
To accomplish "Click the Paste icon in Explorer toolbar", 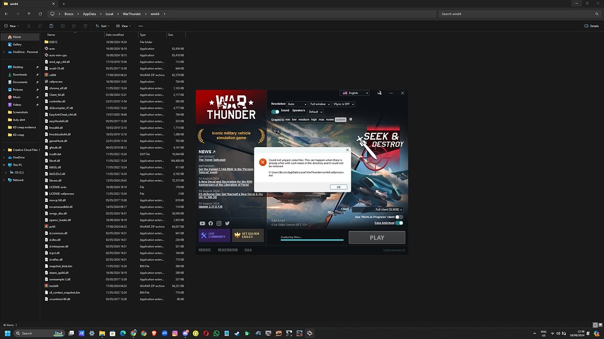I will (x=51, y=26).
